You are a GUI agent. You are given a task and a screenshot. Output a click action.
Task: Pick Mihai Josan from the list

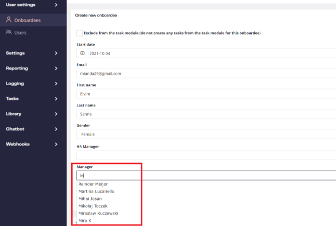(x=90, y=198)
